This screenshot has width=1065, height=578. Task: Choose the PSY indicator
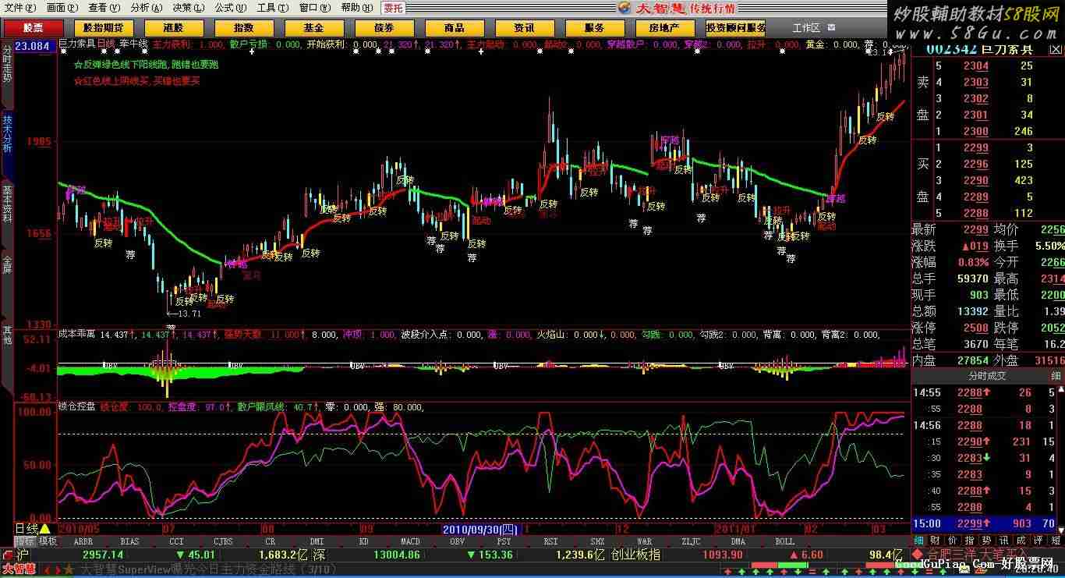tap(504, 541)
